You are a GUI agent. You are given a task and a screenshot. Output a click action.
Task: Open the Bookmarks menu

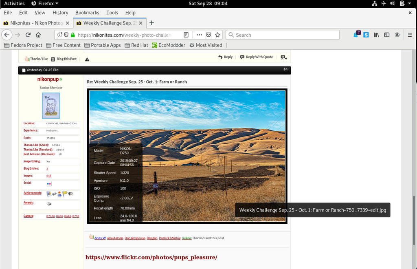point(86,13)
